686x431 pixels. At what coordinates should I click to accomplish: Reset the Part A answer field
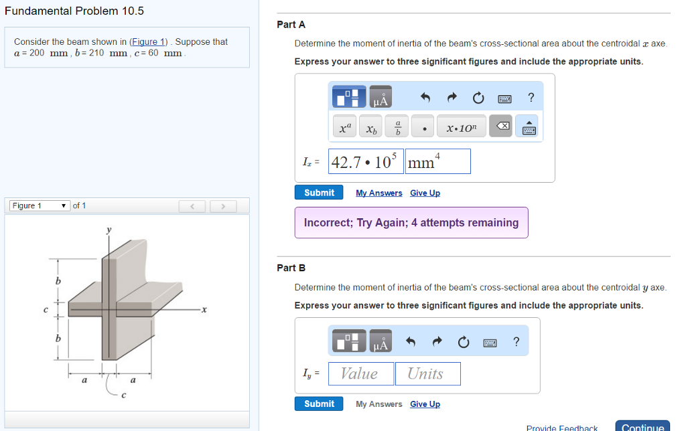[478, 98]
